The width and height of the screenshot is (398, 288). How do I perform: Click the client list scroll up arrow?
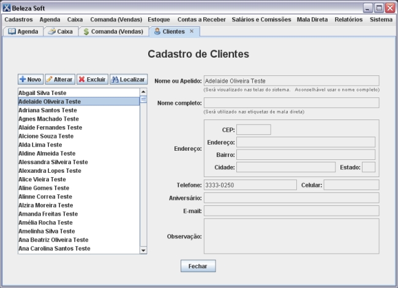(143, 92)
